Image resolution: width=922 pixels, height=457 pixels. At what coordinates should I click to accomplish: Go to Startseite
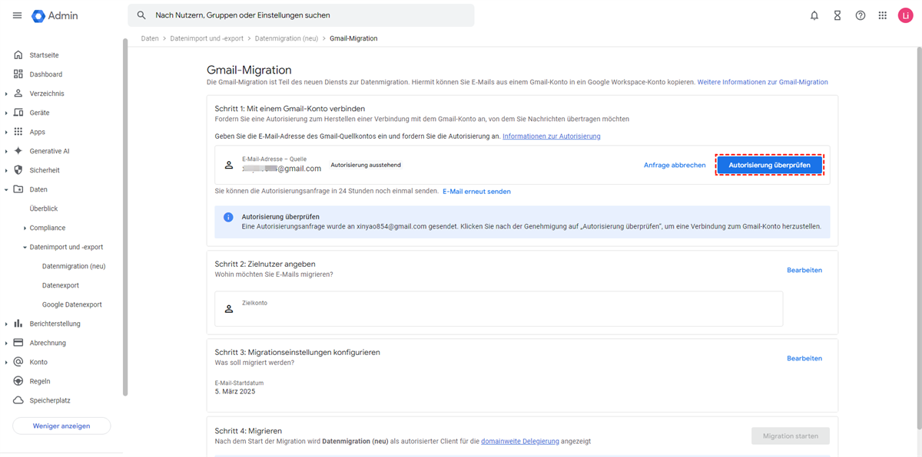click(44, 55)
